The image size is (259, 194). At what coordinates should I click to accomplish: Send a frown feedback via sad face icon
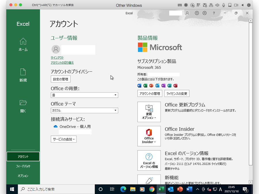pyautogui.click(x=205, y=13)
